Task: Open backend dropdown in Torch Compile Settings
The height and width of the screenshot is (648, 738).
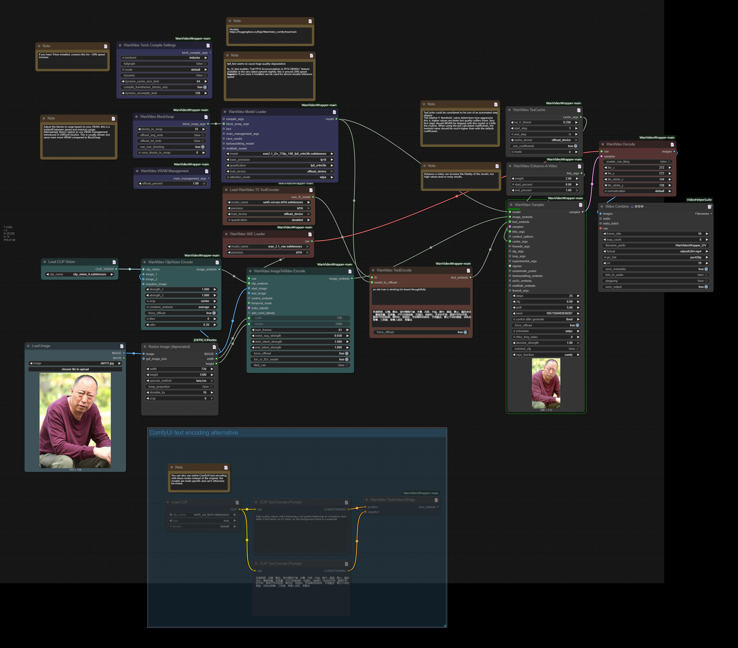Action: pyautogui.click(x=164, y=58)
